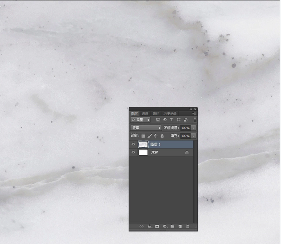Click the trash icon to delete layer
The image size is (281, 244).
click(187, 227)
